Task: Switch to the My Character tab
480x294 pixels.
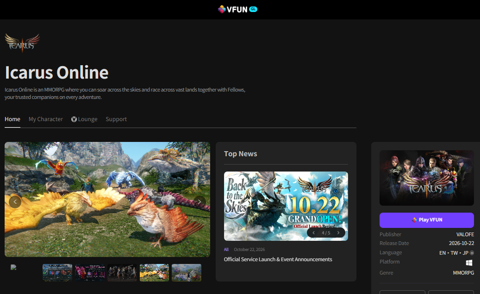Action: point(46,119)
